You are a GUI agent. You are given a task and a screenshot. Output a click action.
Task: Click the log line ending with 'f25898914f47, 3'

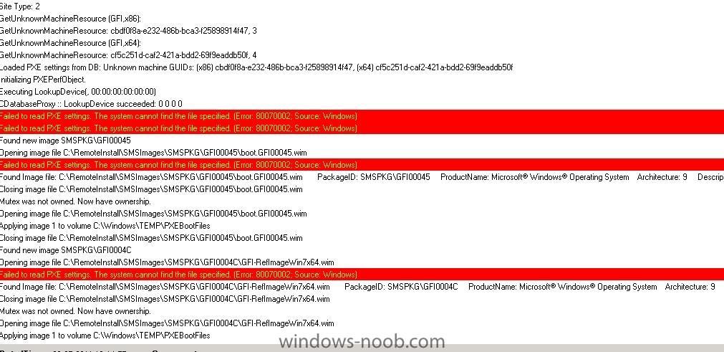(362, 31)
